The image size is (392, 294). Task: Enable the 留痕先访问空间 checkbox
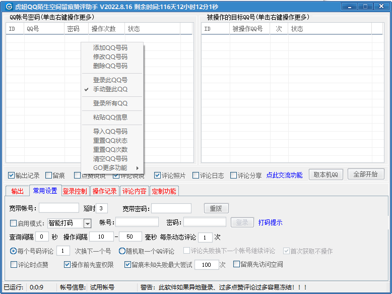point(236,264)
